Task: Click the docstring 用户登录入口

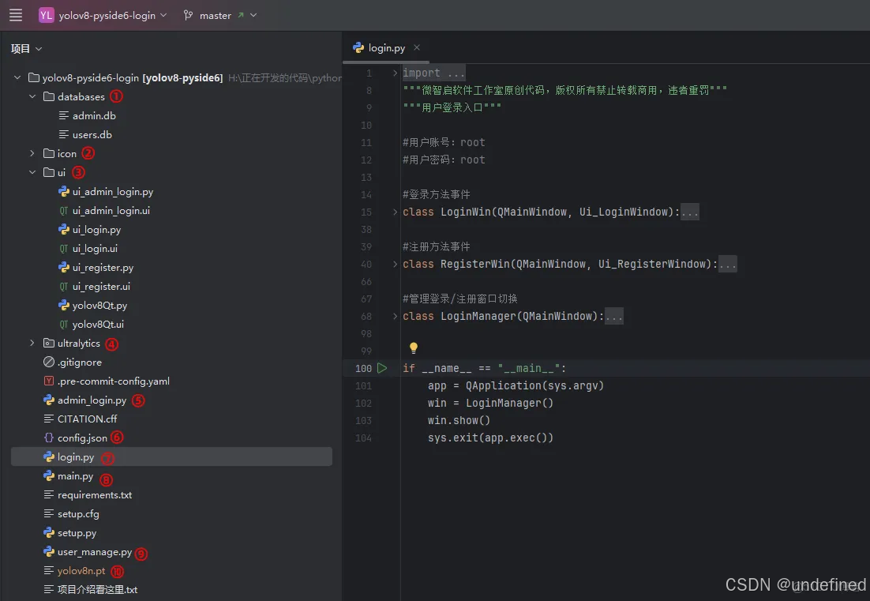Action: tap(452, 107)
